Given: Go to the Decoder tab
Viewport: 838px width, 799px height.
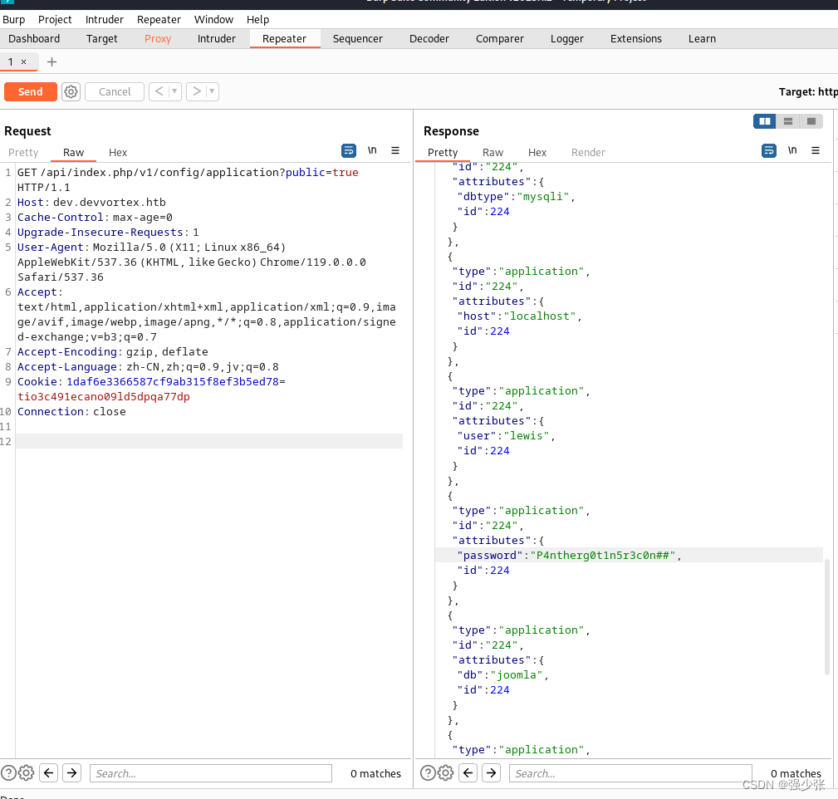Looking at the screenshot, I should coord(429,38).
